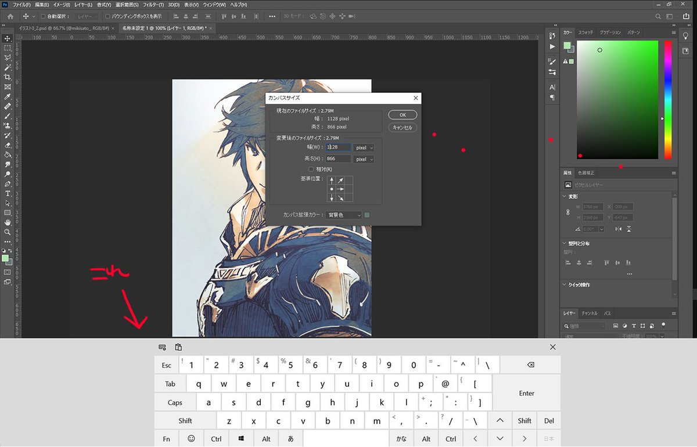Toggle Caps key on touch keyboard

click(x=175, y=402)
